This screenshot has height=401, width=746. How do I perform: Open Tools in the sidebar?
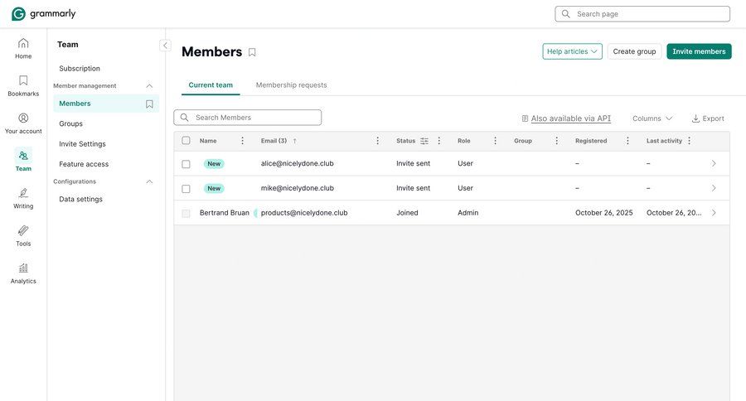click(23, 236)
